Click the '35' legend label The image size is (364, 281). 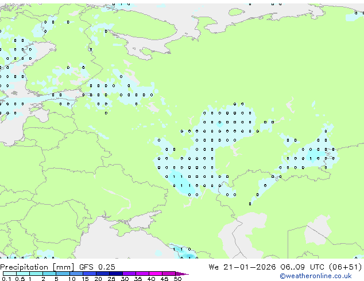pos(138,279)
